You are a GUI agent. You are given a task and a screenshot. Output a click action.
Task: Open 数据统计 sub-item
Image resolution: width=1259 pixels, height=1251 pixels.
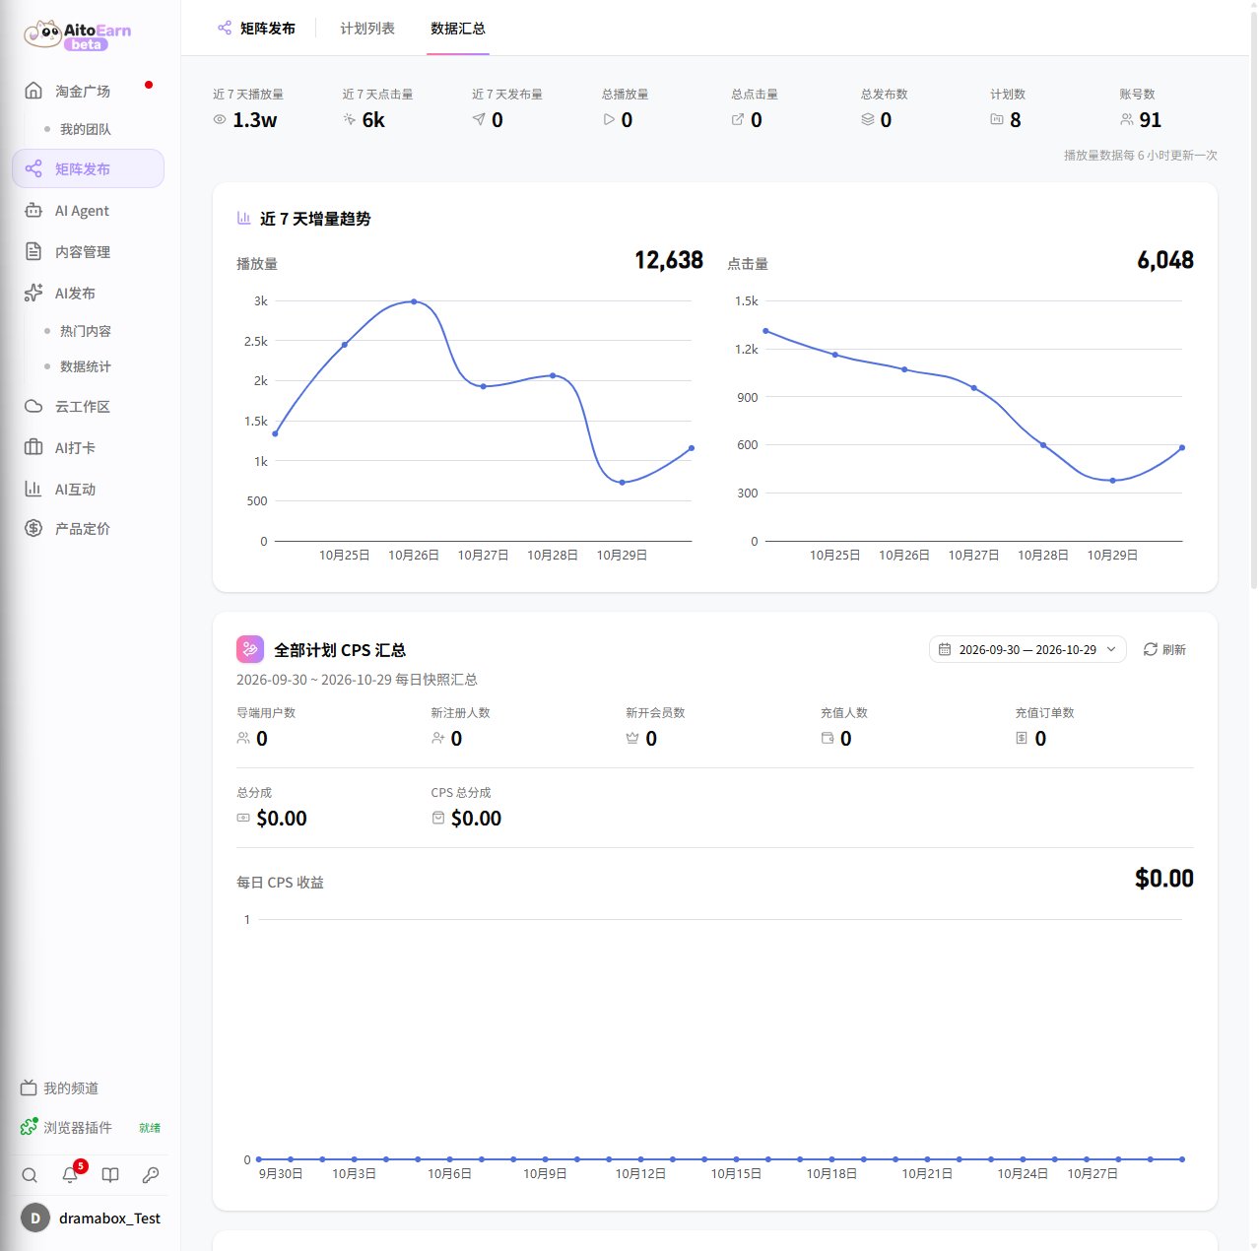point(85,366)
